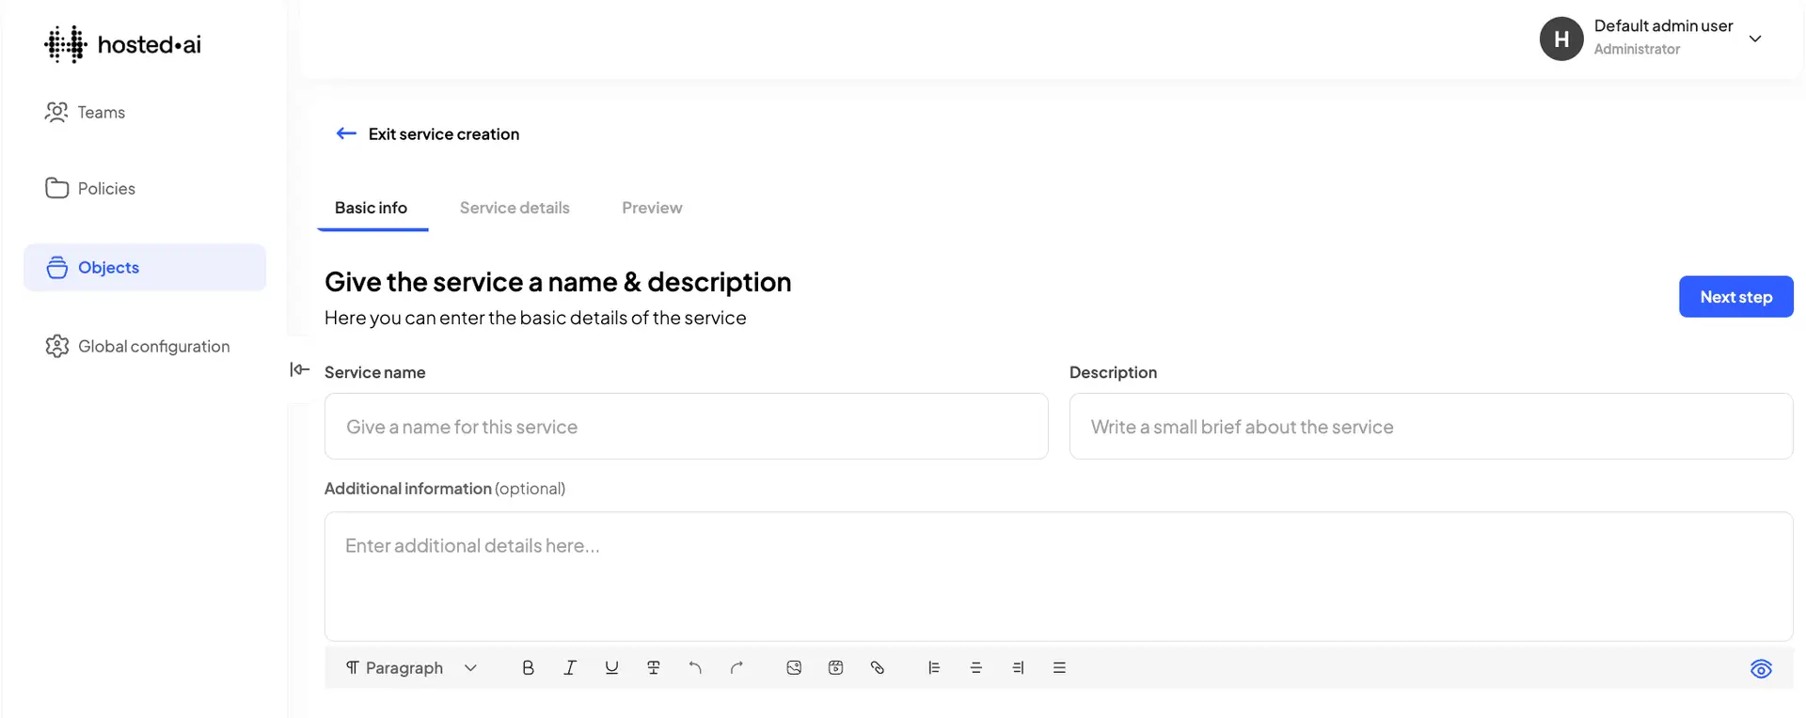The image size is (1806, 718).
Task: Click the Policies folder icon
Action: point(56,188)
